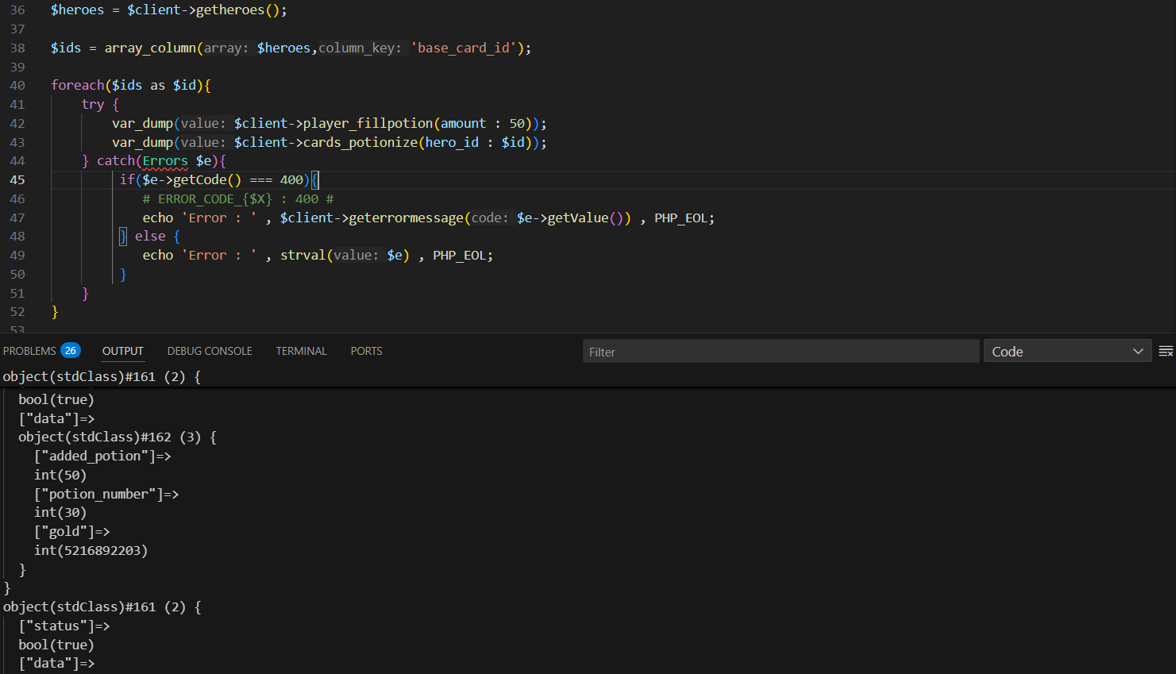Click the player_fillpotion method name
Viewport: 1176px width, 674px height.
click(368, 124)
